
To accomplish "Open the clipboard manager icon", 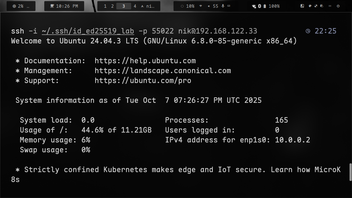I will (x=321, y=6).
